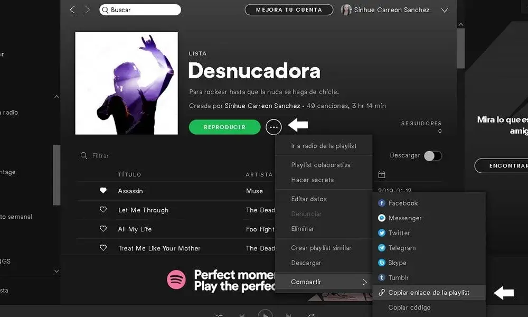
Task: Share the playlist via Twitter icon
Action: (382, 233)
